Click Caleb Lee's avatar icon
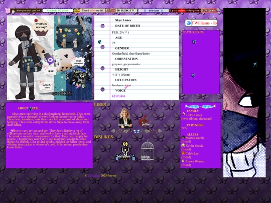The width and height of the screenshot is (271, 203). pyautogui.click(x=183, y=153)
